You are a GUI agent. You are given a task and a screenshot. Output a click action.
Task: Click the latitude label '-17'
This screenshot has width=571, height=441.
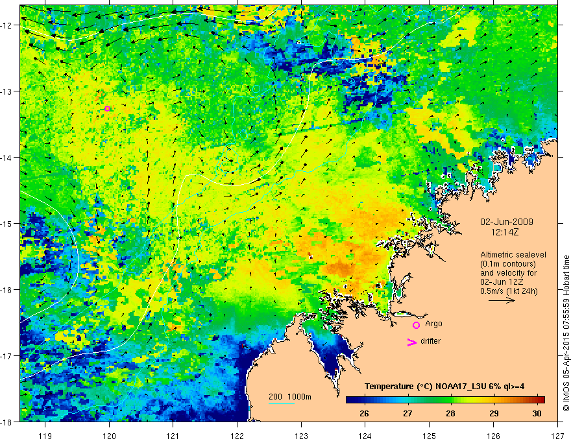(6, 356)
